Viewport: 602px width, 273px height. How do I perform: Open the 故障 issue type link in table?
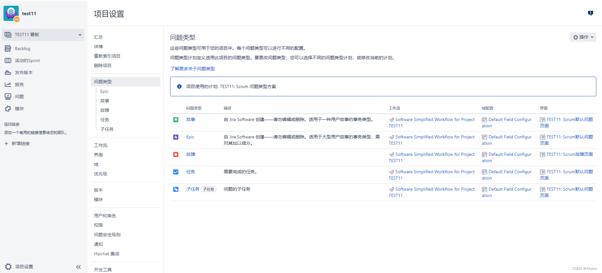191,155
